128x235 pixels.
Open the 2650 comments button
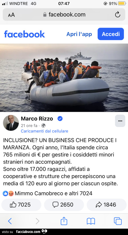[64, 205]
